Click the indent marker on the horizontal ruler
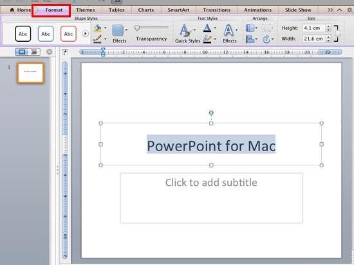This screenshot has height=265, width=354. tap(103, 52)
